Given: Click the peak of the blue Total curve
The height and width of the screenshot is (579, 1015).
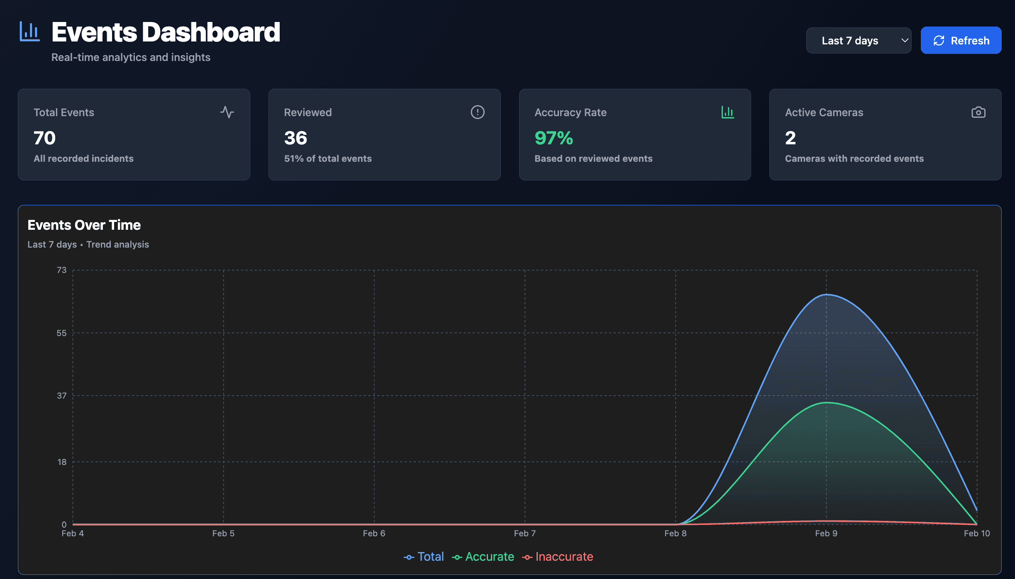Looking at the screenshot, I should point(827,294).
